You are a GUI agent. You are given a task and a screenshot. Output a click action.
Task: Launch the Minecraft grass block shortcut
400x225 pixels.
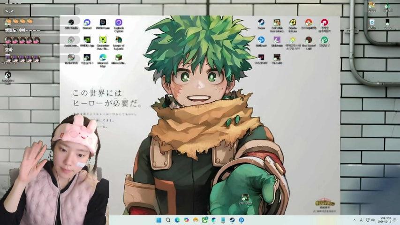click(x=119, y=60)
